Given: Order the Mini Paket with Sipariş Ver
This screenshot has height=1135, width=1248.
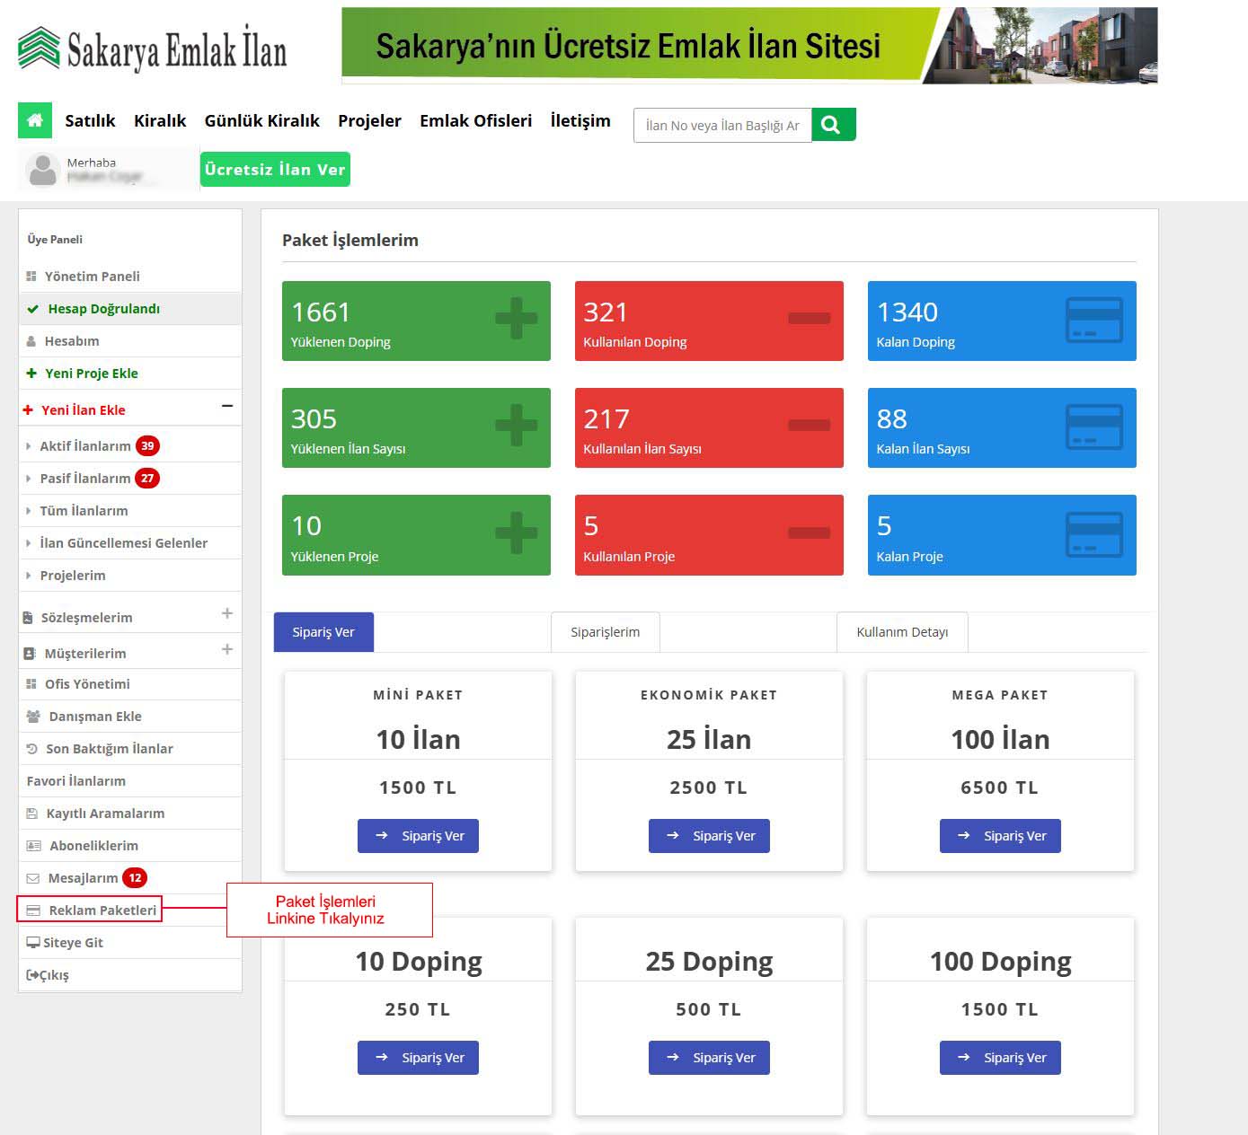Looking at the screenshot, I should 418,836.
